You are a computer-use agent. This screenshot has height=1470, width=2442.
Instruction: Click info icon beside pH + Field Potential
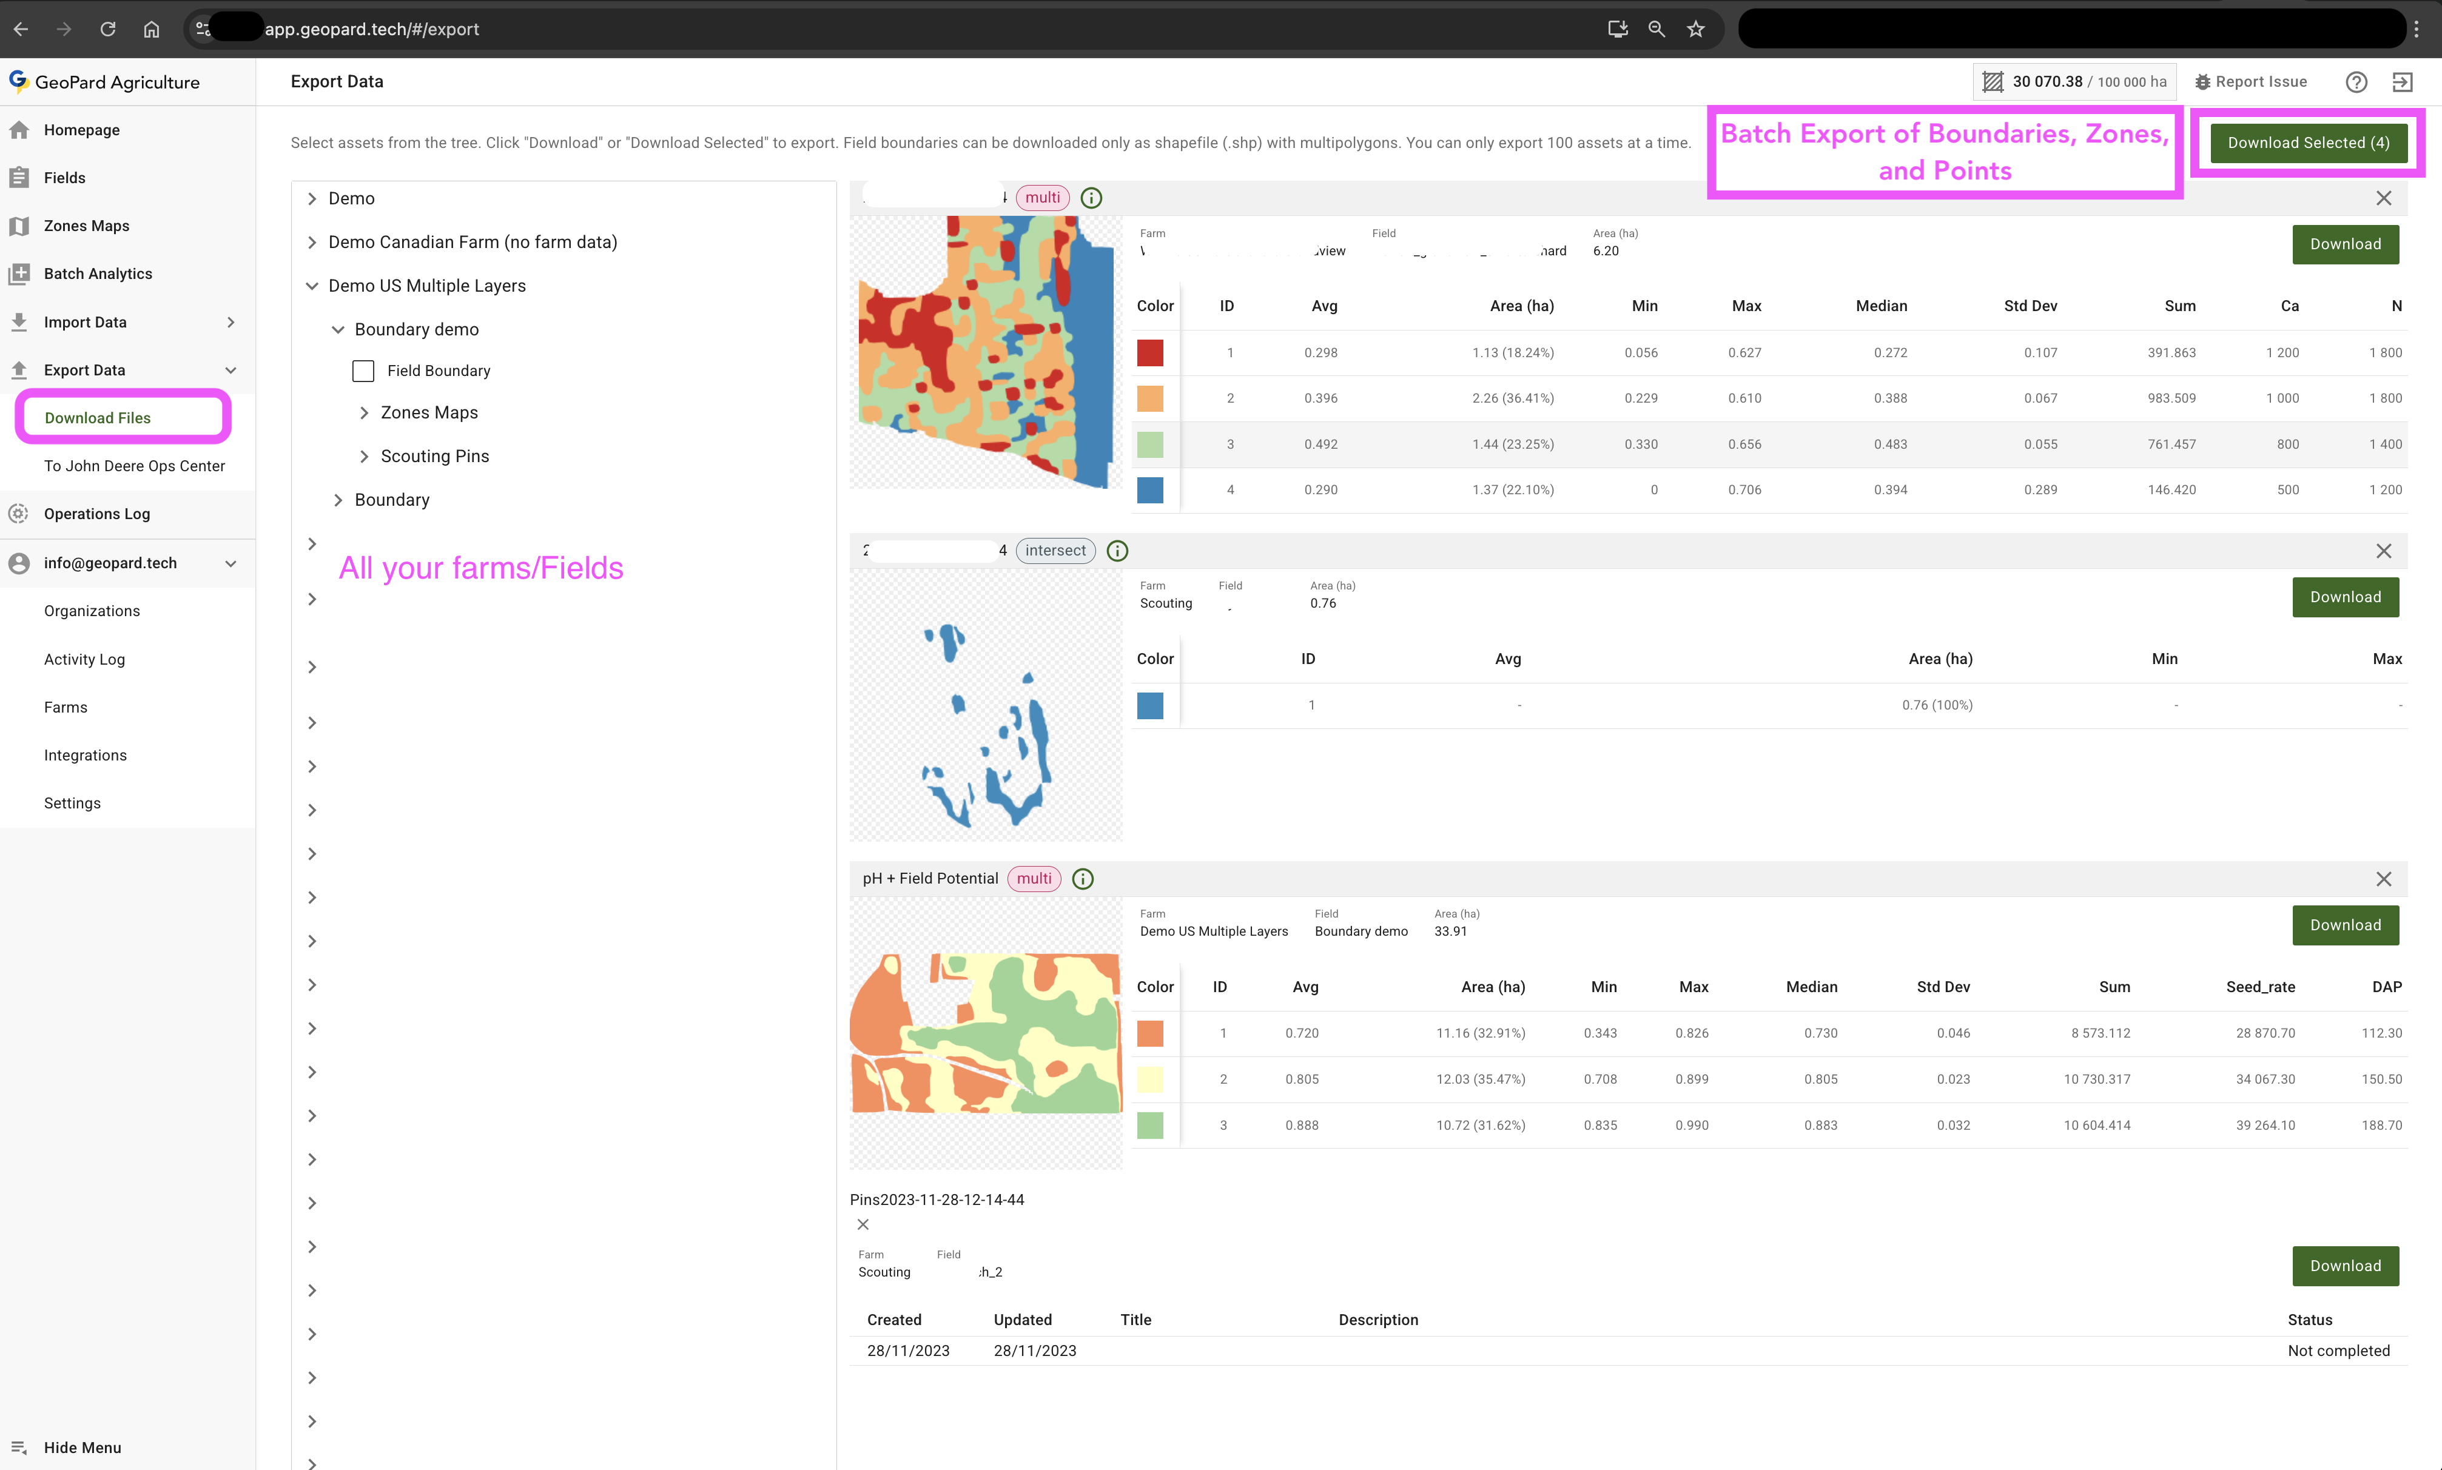tap(1083, 879)
